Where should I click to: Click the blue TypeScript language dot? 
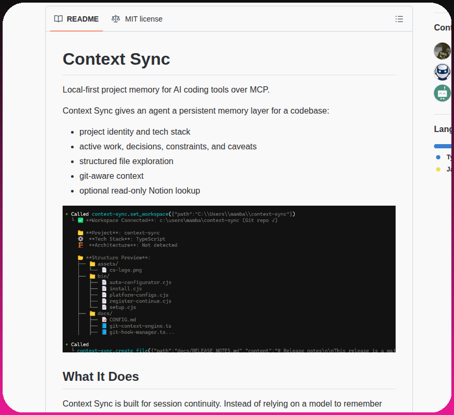[438, 157]
